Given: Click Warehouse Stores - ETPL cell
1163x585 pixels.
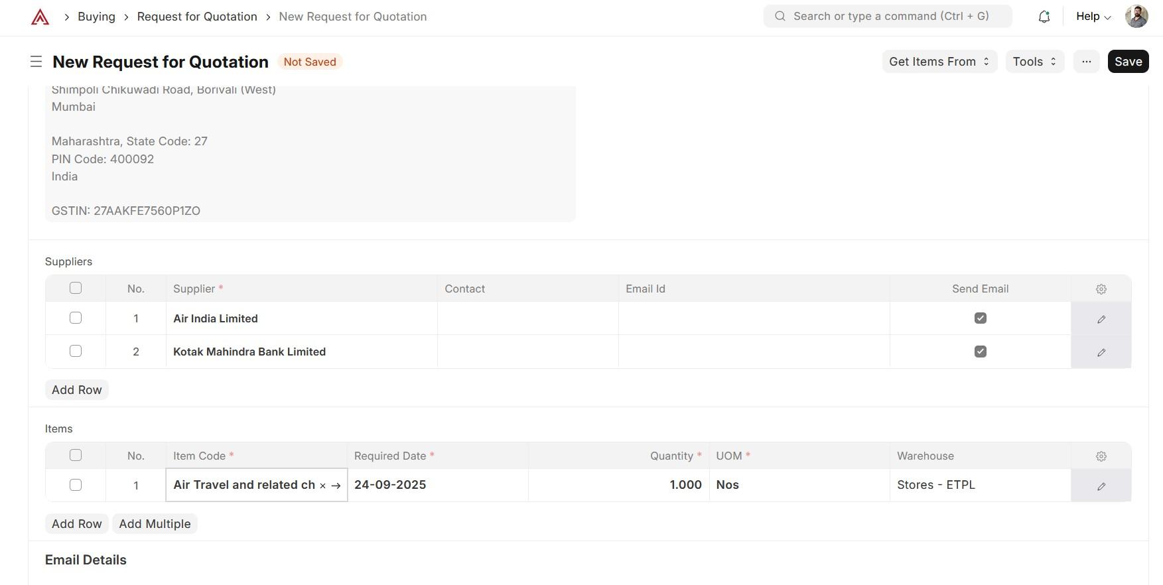Looking at the screenshot, I should click(x=981, y=485).
